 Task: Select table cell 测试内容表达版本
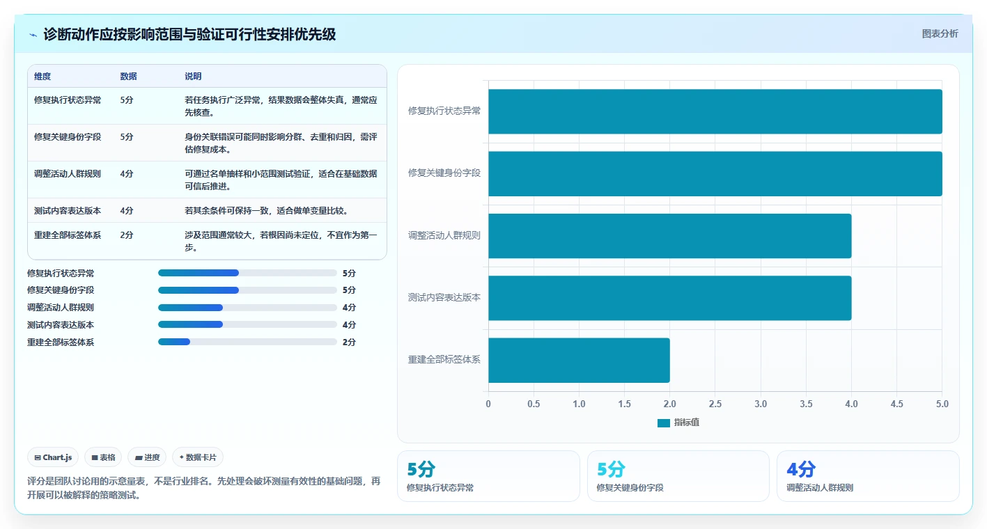pyautogui.click(x=68, y=211)
